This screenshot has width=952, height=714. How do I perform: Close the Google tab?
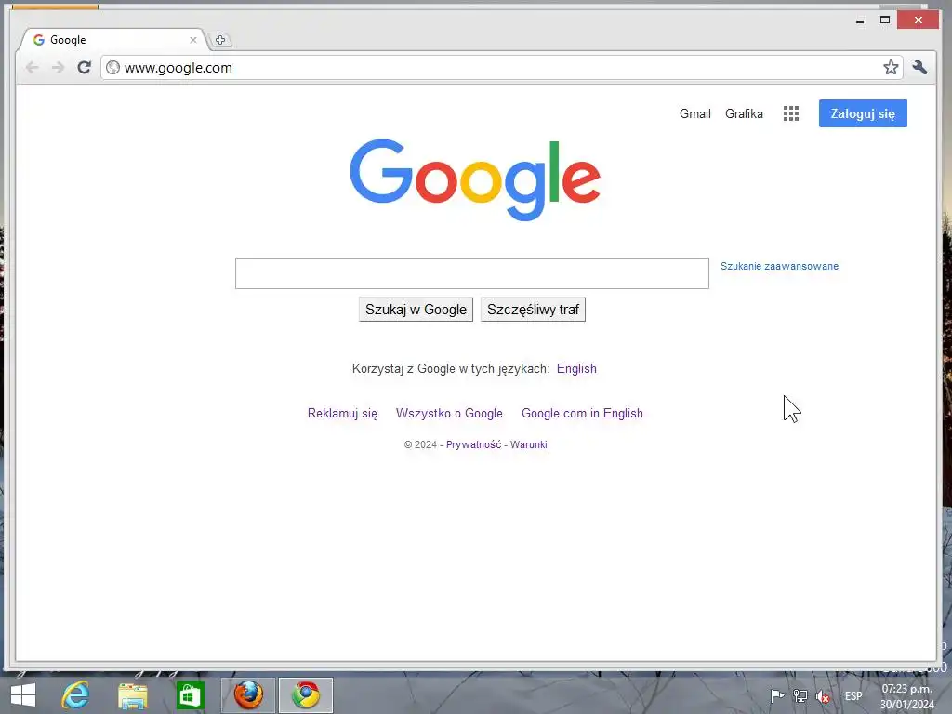coord(193,40)
